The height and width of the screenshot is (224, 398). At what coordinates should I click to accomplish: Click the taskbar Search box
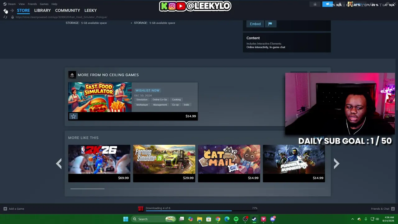(154, 219)
